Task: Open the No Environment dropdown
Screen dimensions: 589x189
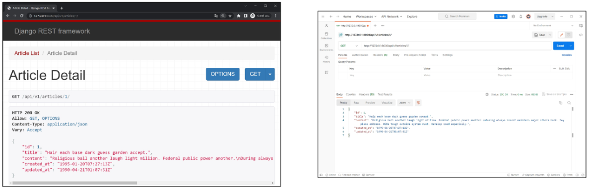Action: tap(553, 25)
